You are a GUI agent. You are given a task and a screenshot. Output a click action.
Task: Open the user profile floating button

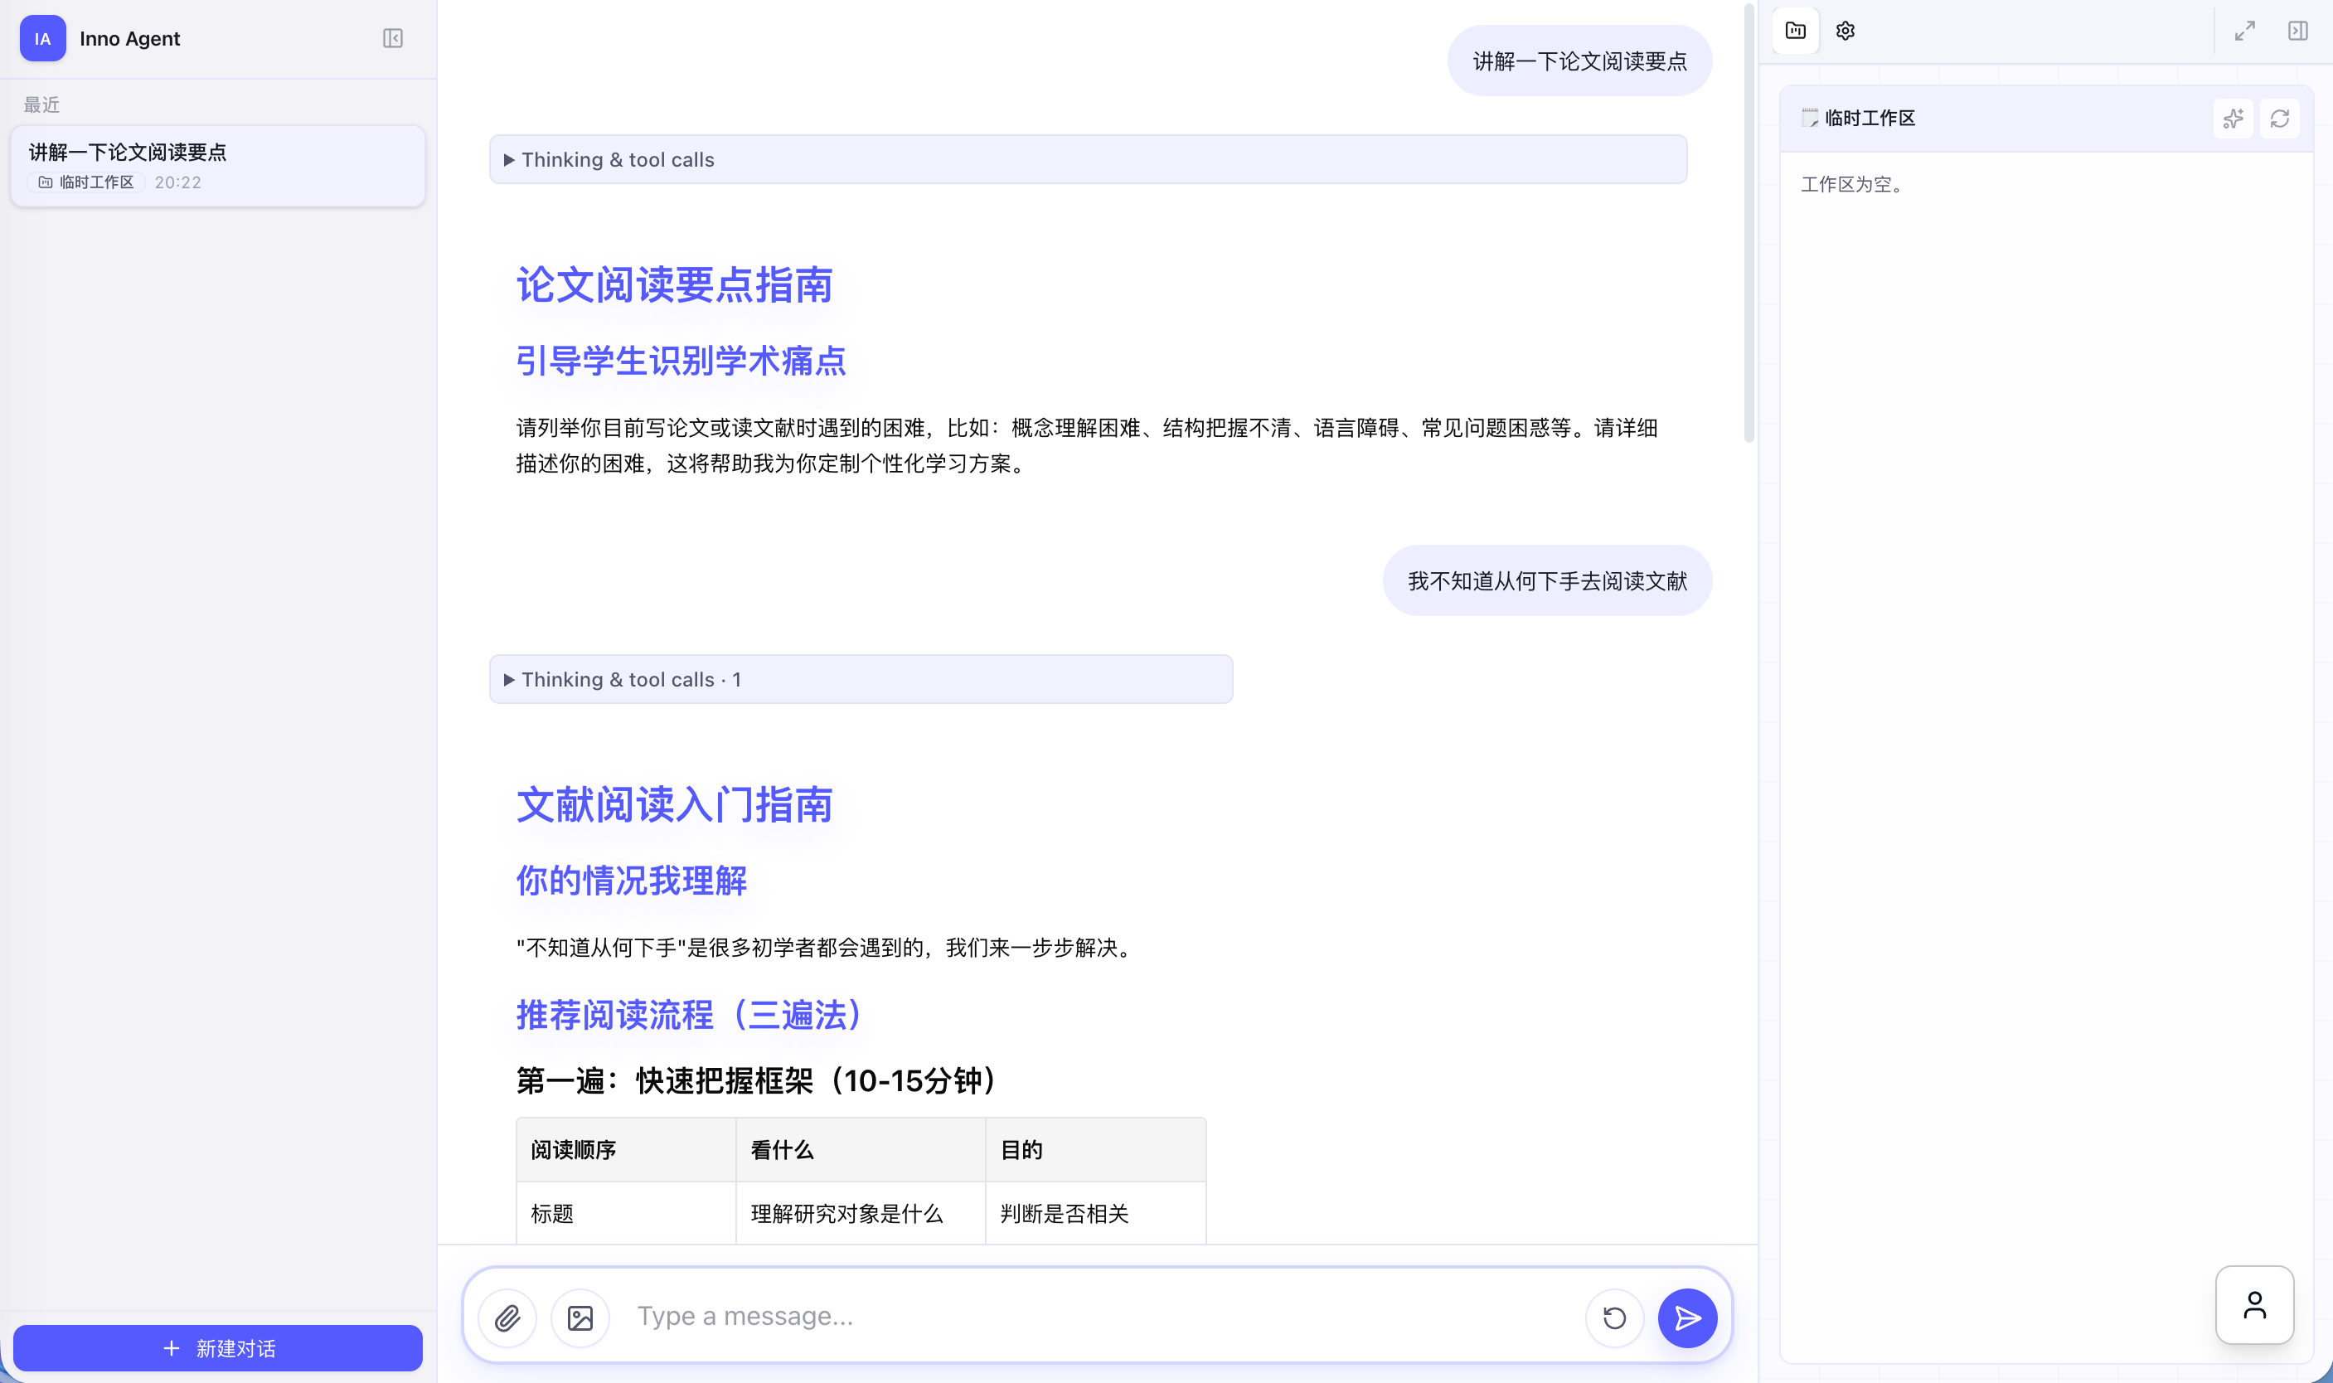tap(2253, 1303)
